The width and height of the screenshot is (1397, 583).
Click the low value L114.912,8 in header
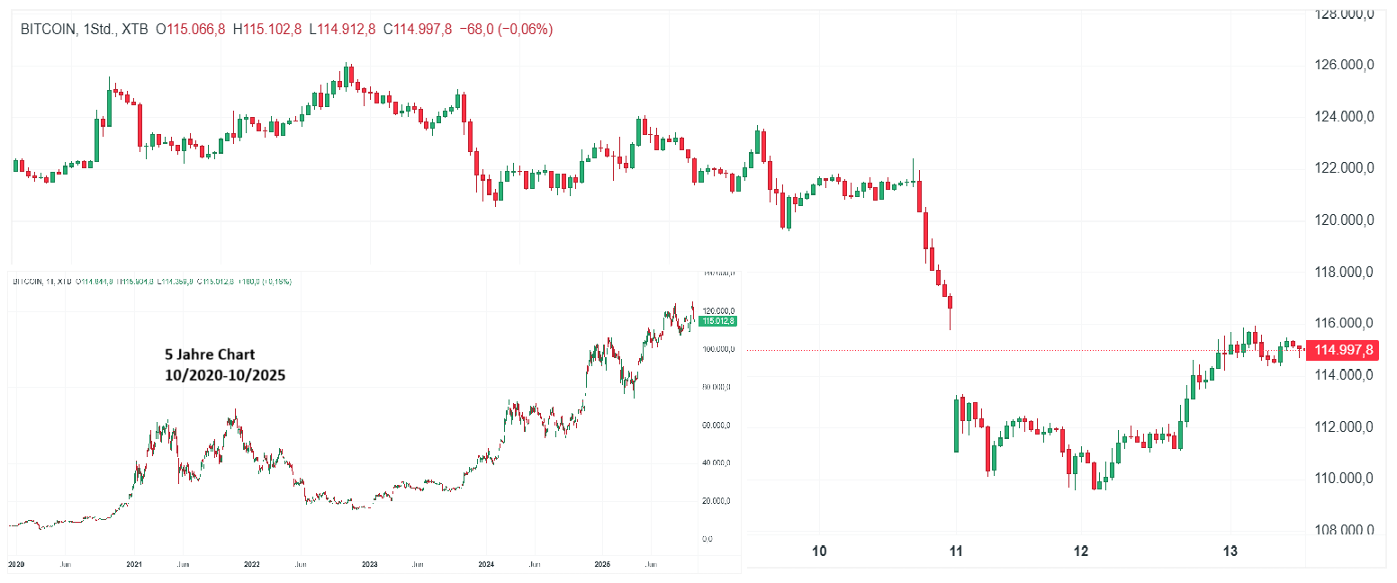click(x=343, y=30)
